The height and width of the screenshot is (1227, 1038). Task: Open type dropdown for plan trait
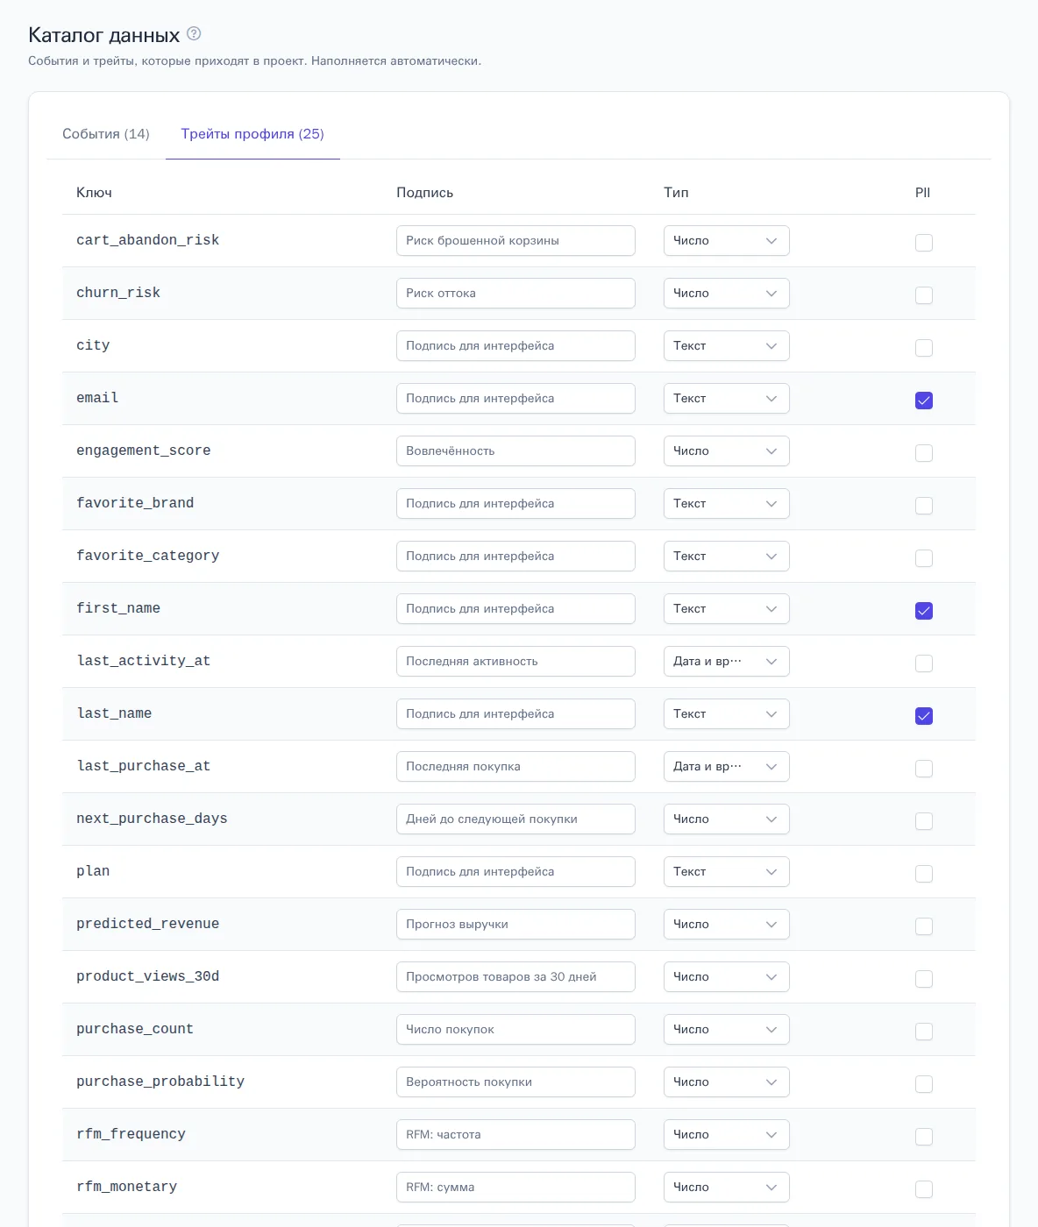click(x=727, y=872)
